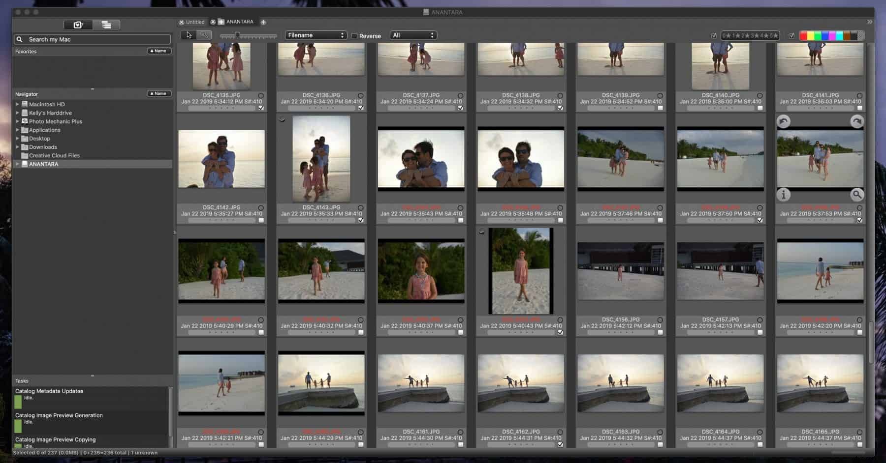Open the loupe magnifier on DSC_4148

857,195
